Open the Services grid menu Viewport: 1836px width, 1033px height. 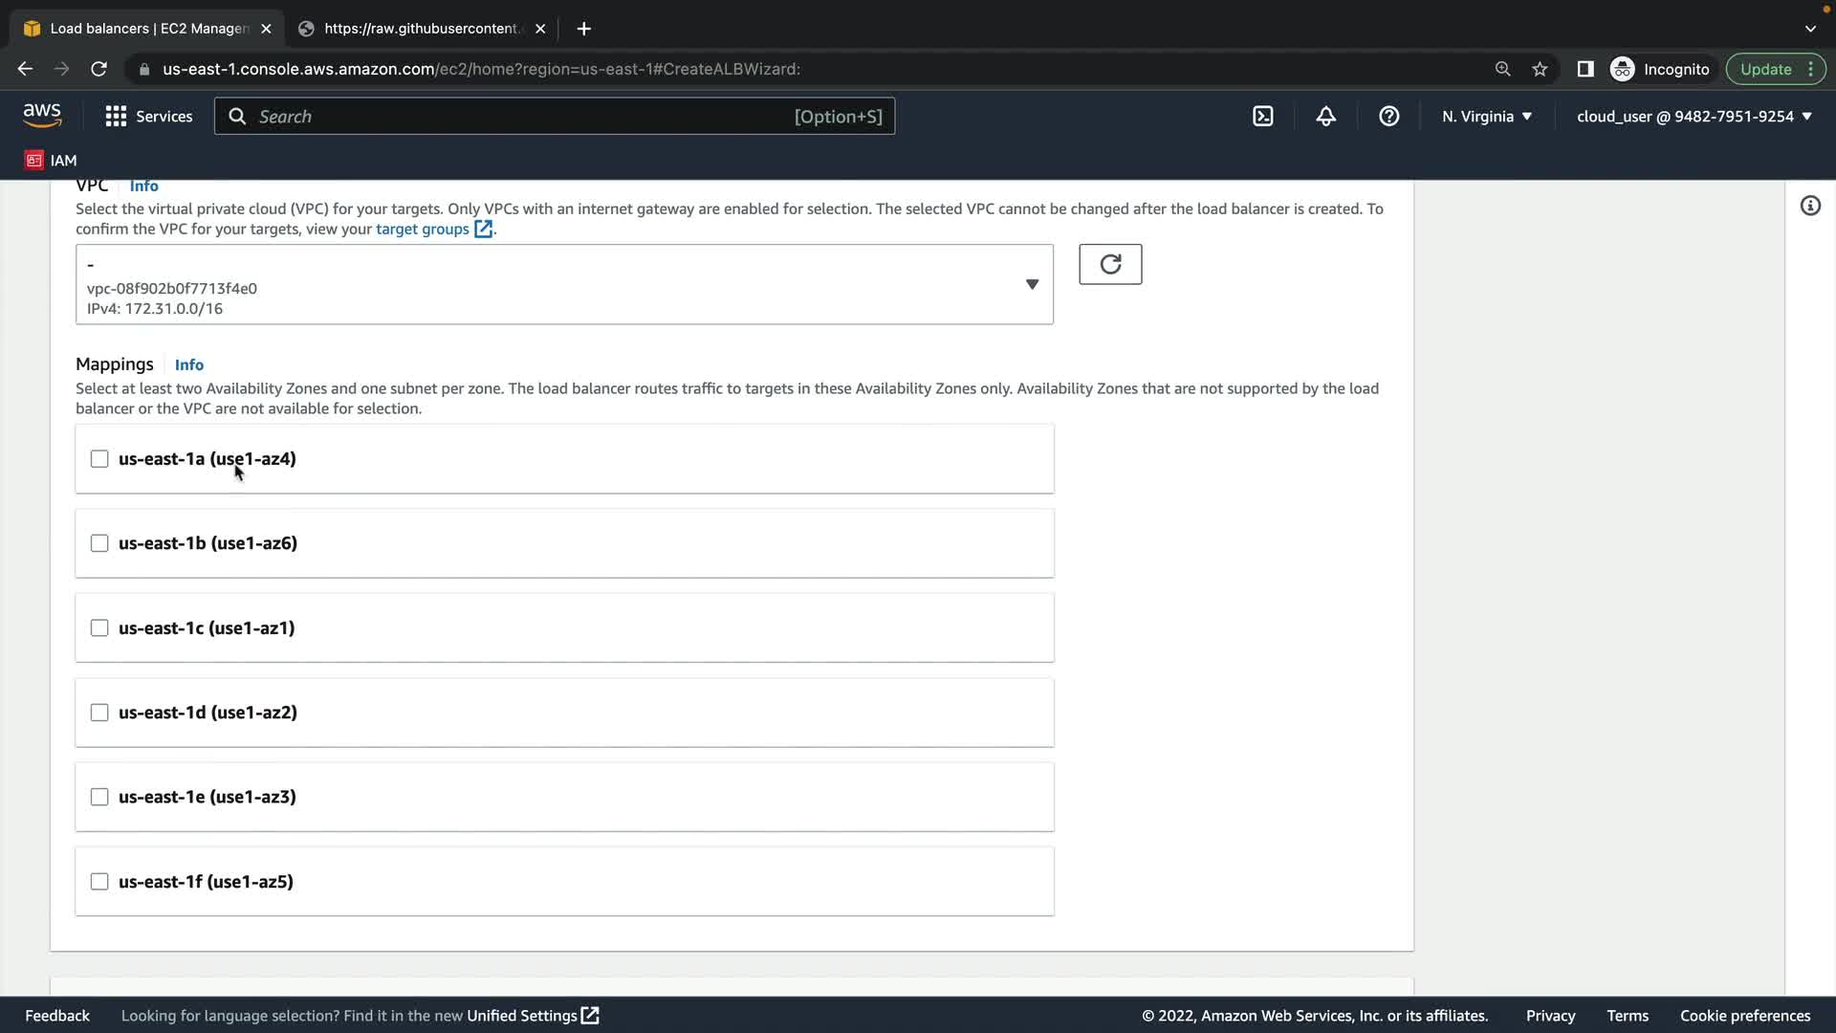pos(148,117)
